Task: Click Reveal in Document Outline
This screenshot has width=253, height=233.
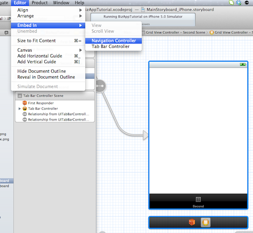Action: coord(48,77)
